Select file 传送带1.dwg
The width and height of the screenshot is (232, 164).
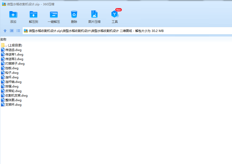(x=12, y=54)
